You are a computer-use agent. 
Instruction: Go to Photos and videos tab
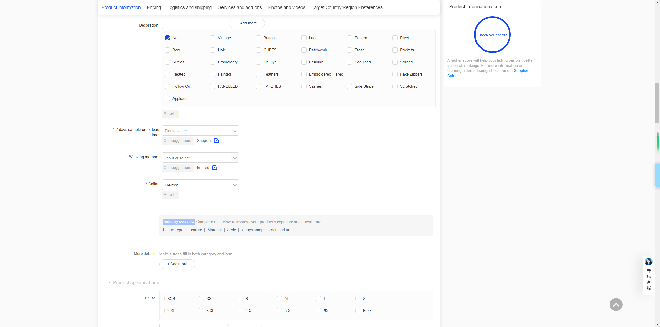pyautogui.click(x=287, y=7)
